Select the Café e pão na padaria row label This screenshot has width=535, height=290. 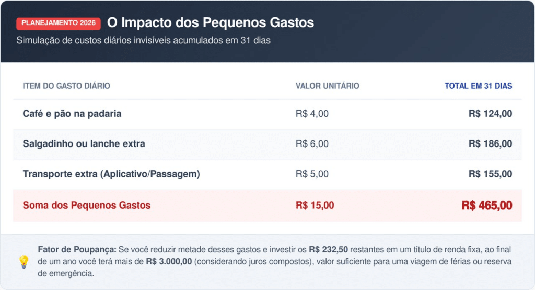[x=72, y=114]
